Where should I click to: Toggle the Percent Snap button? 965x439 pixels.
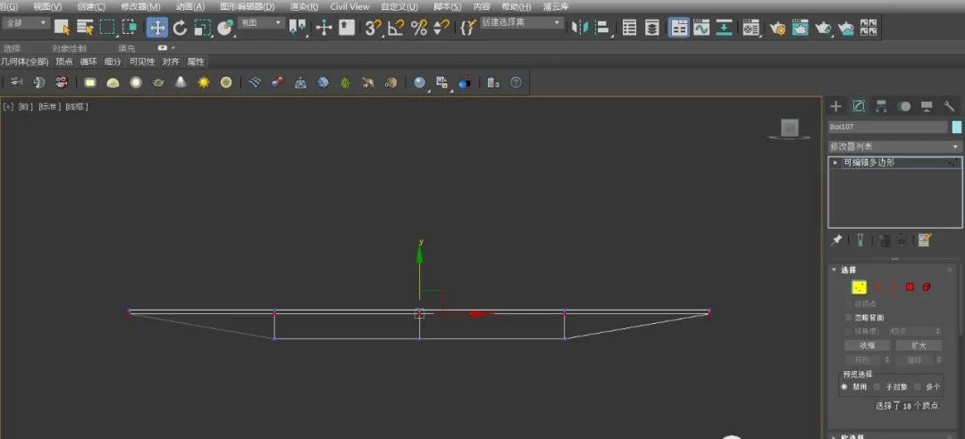point(418,27)
